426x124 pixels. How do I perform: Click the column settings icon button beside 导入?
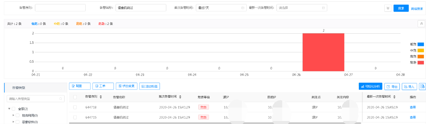coord(422,86)
